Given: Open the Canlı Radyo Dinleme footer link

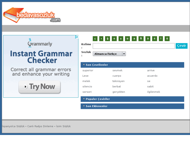Looking at the screenshot, I should coord(40,126).
